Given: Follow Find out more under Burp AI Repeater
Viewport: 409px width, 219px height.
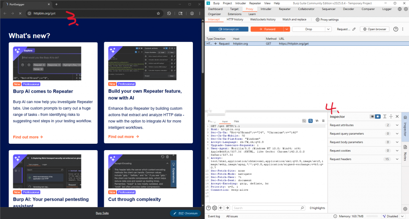Looking at the screenshot, I should tap(28, 137).
